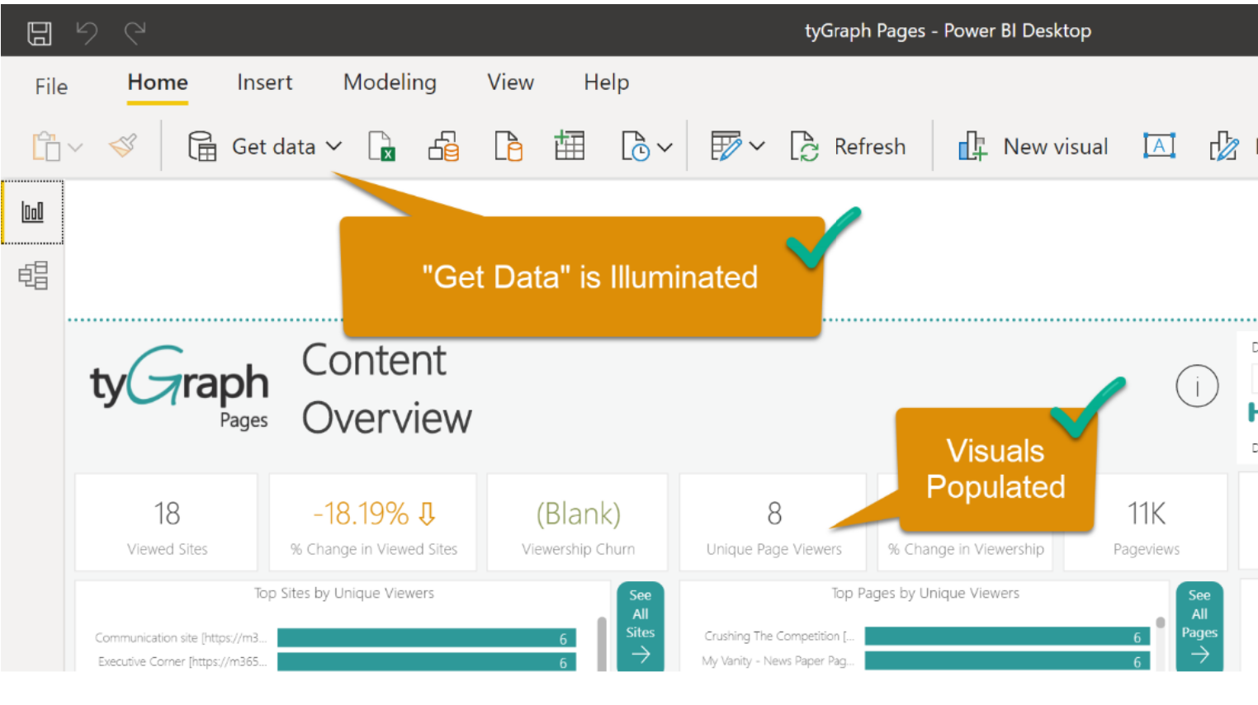Viewport: 1258px width, 705px height.
Task: Click the Undo arrow icon
Action: point(87,33)
